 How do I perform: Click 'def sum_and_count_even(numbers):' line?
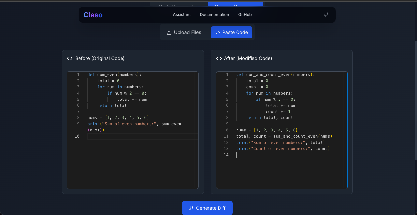click(276, 75)
